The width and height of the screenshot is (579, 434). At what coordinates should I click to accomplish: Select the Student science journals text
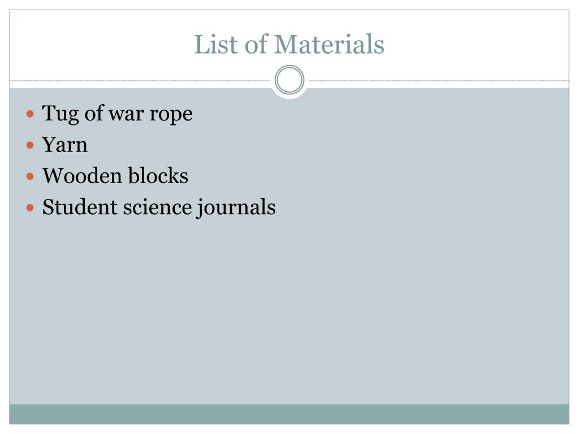[159, 208]
